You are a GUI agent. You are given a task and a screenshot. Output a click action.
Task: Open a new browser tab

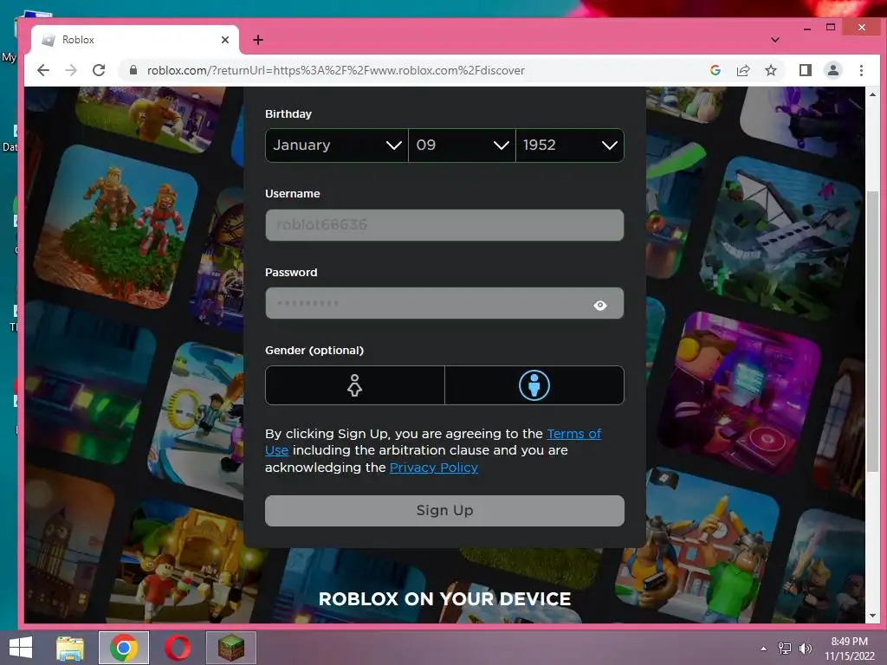coord(258,40)
